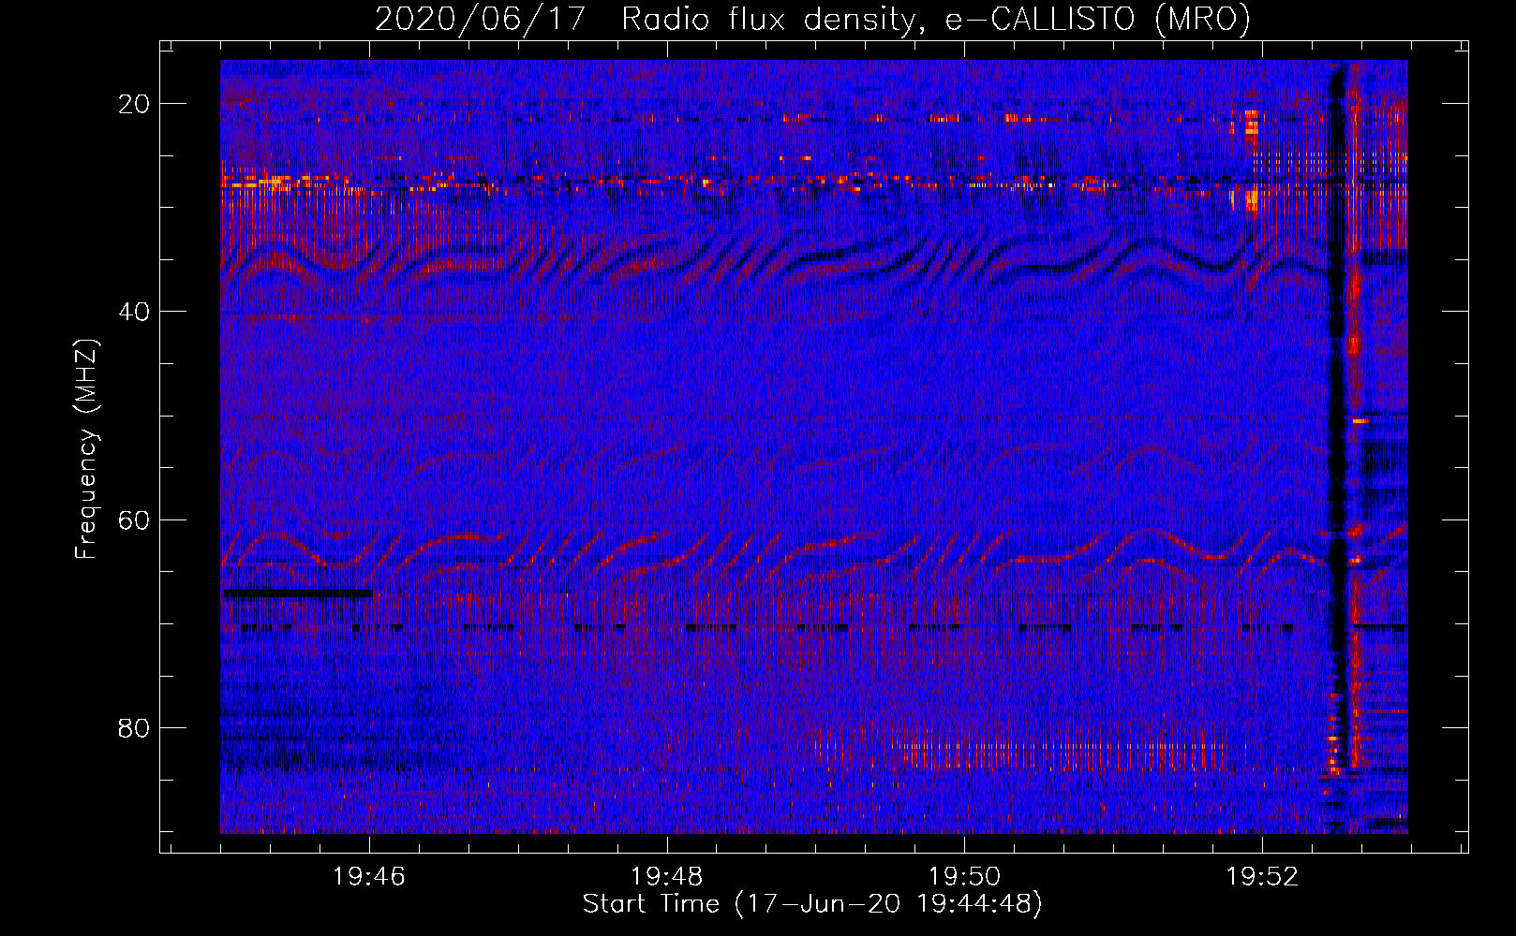This screenshot has height=936, width=1516.
Task: Click the time tick label '19:46'
Action: coord(369,877)
